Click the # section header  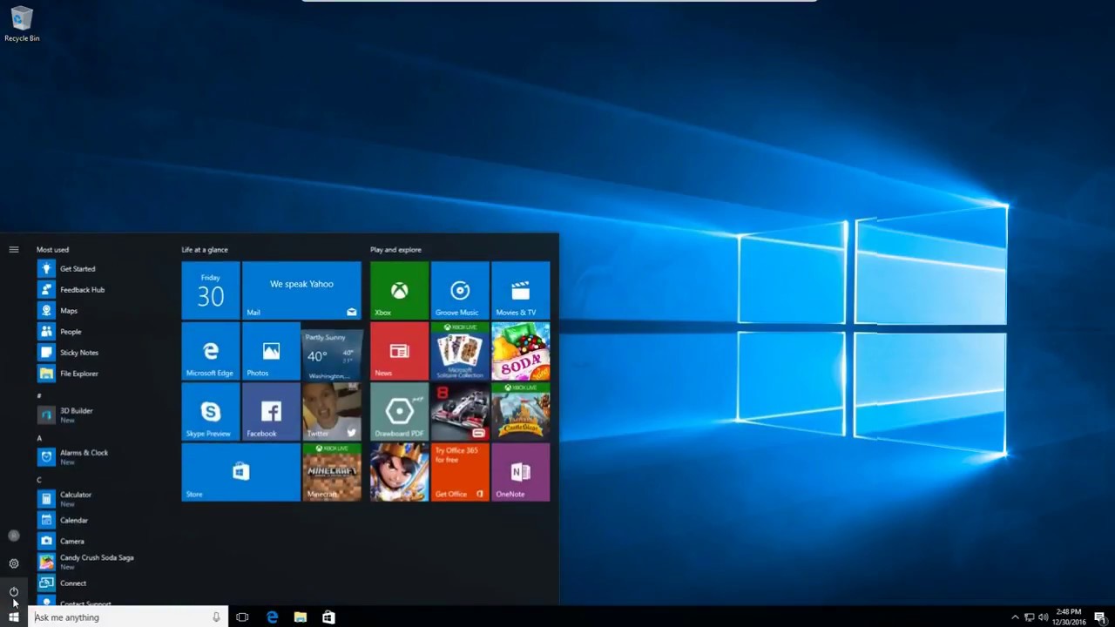(x=39, y=395)
